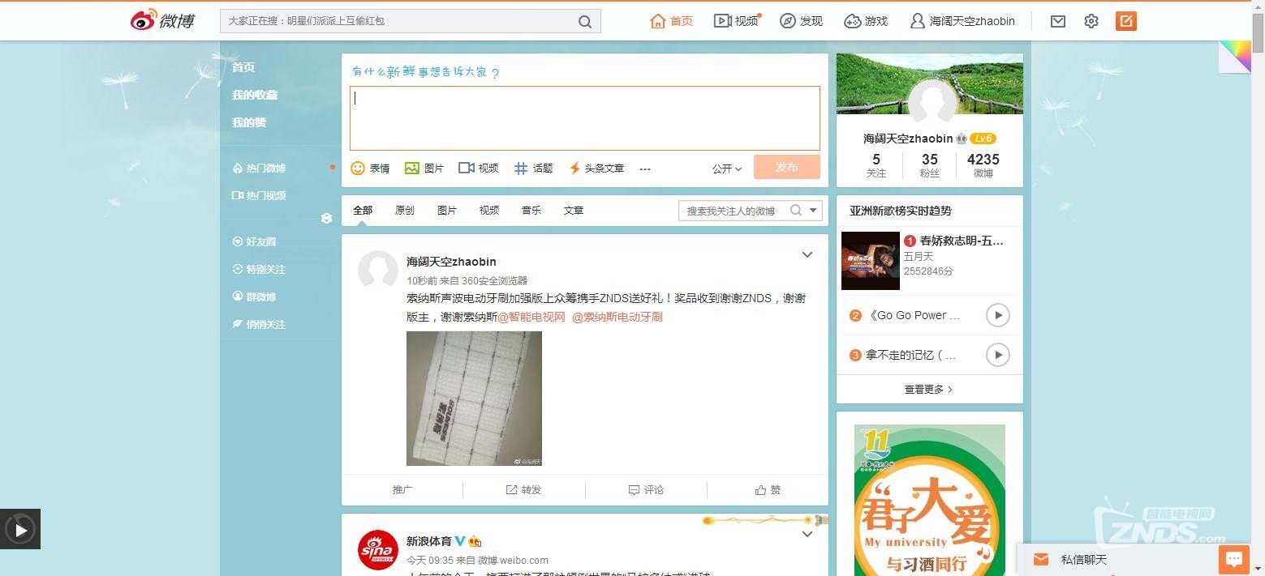Expand the chevron menu on the 海阔天空zhaobin post
1265x576 pixels.
[807, 254]
